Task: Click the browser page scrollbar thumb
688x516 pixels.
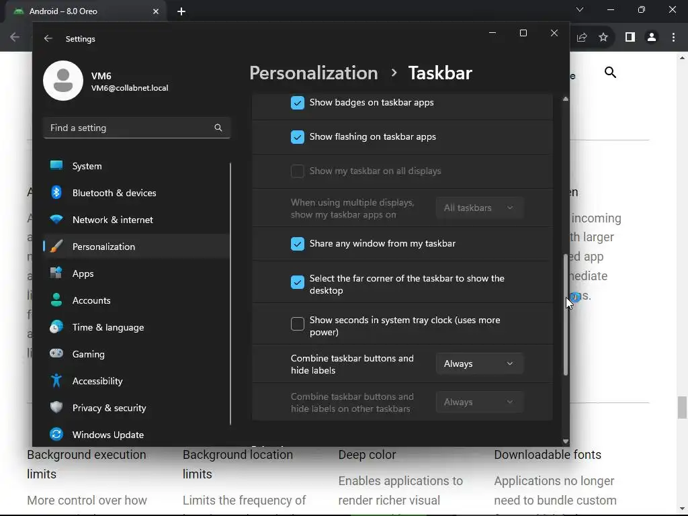Action: (682, 408)
